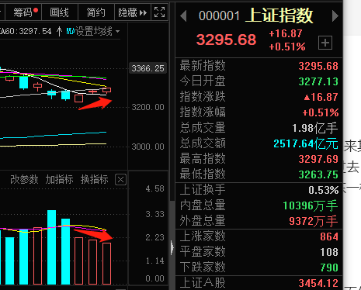Screen dimensions: 361x290
Task: Click the 总成交额 value 2517.64亿元
Action: pos(306,143)
